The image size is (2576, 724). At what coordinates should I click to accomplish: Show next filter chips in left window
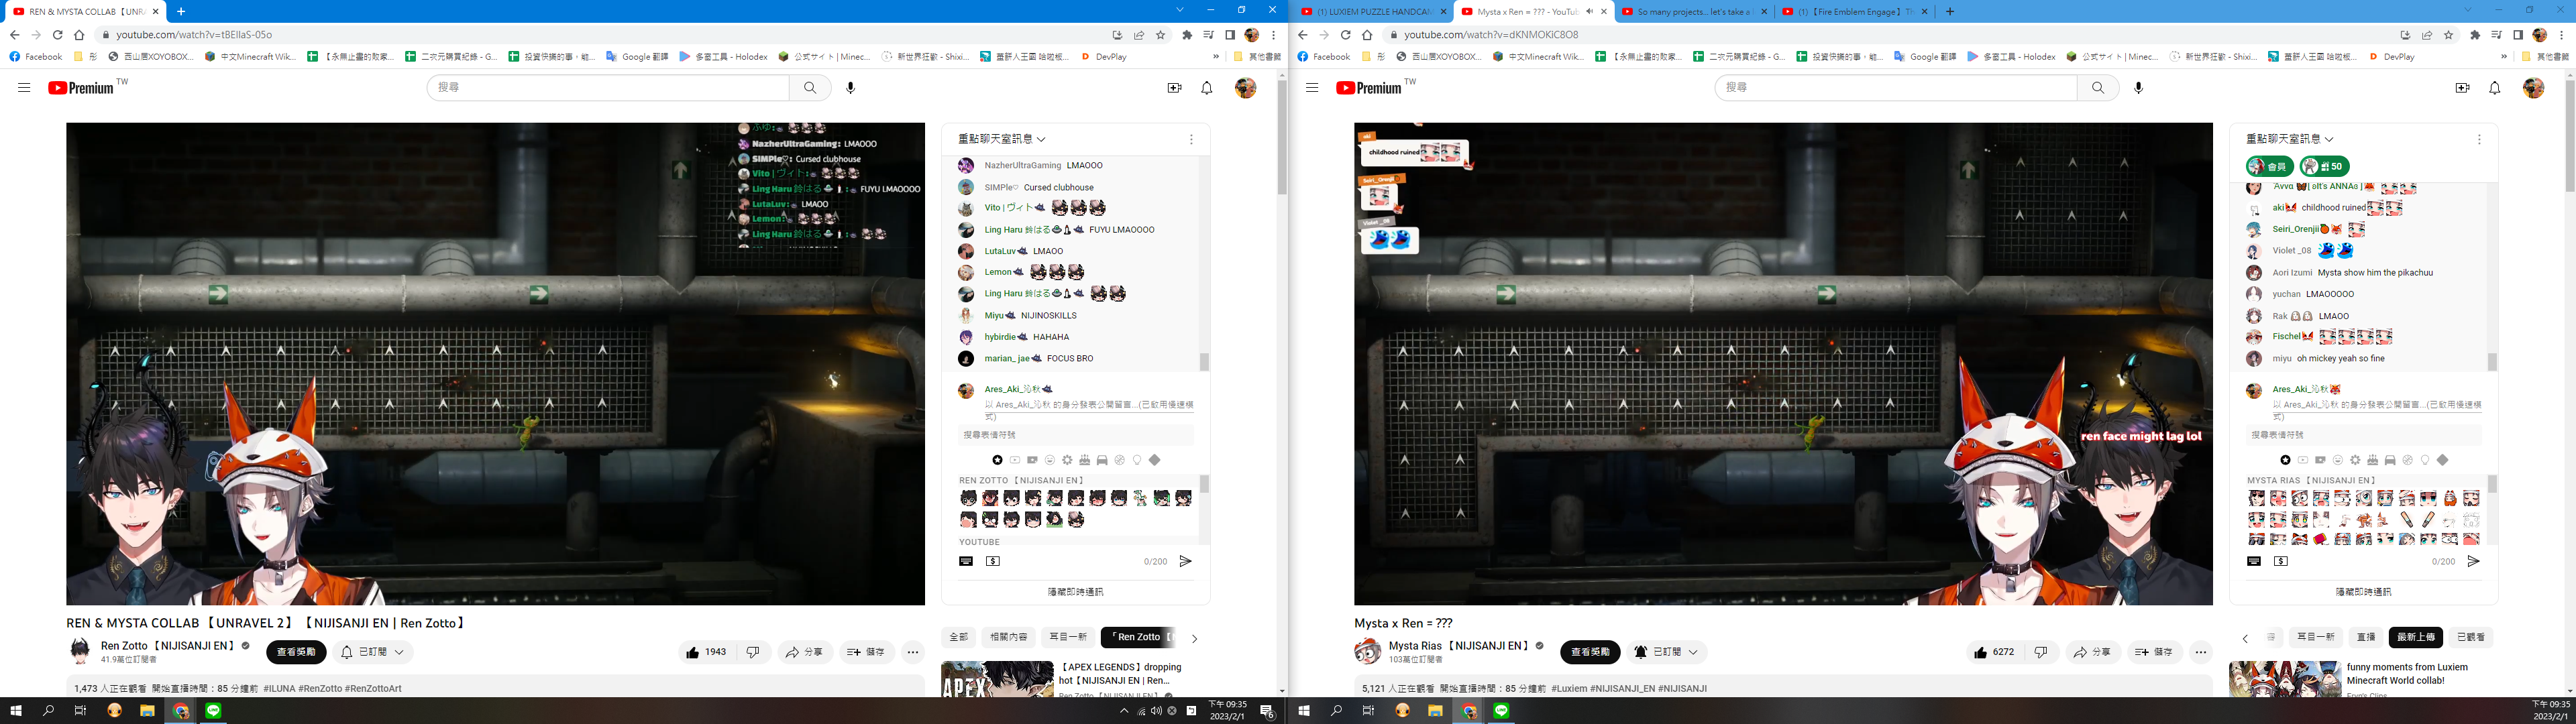[x=1194, y=638]
